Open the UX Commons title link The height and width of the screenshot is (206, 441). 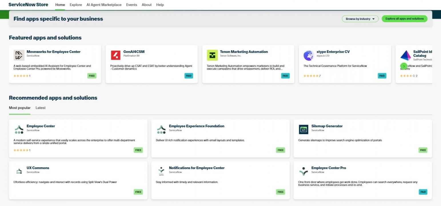38,168
